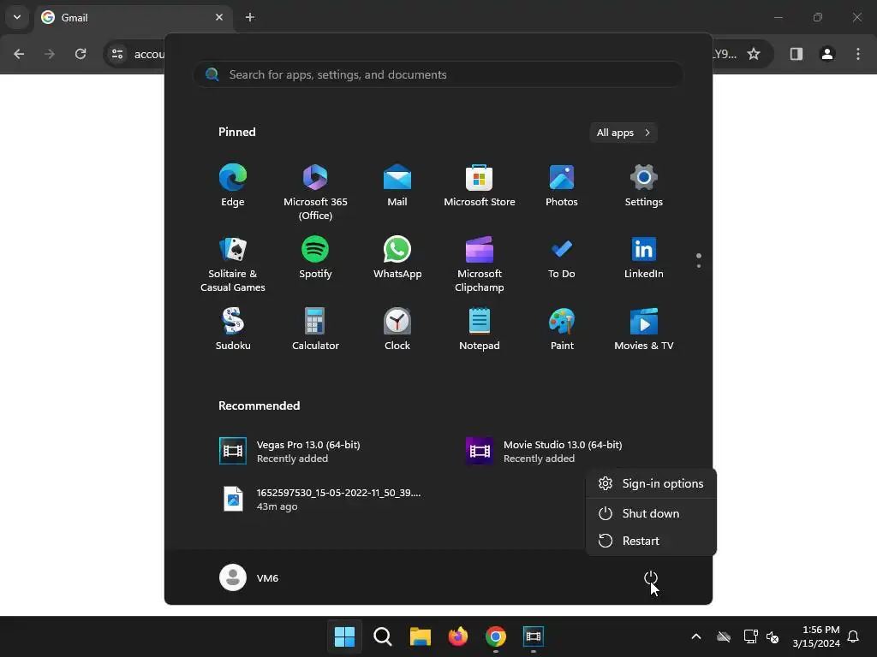The width and height of the screenshot is (877, 657).
Task: Reload the page in Chrome
Action: point(81,54)
